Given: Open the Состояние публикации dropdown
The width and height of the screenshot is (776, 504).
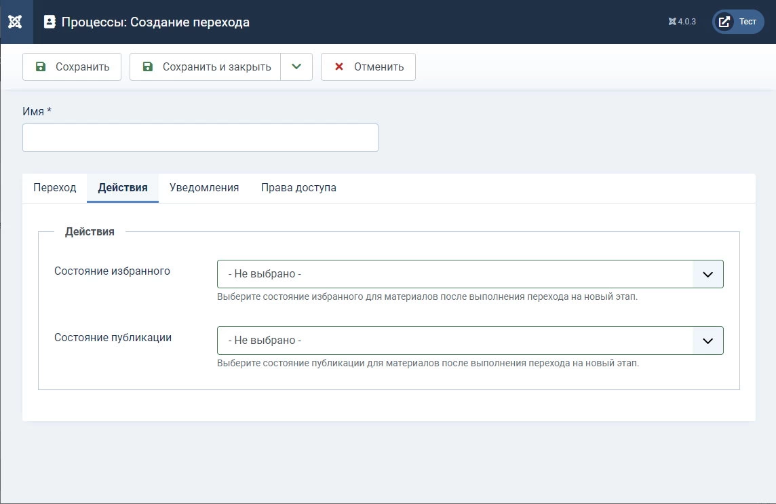Looking at the screenshot, I should [x=470, y=340].
